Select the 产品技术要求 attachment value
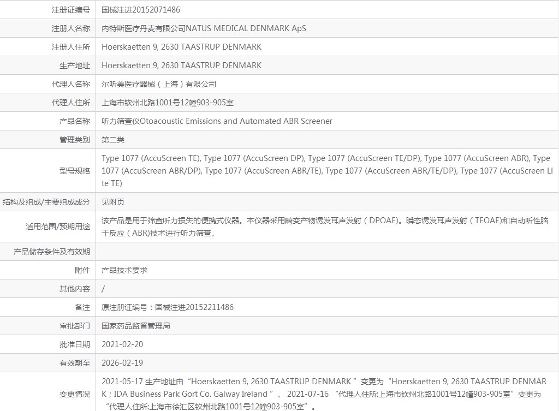This screenshot has height=411, width=559. pyautogui.click(x=124, y=270)
